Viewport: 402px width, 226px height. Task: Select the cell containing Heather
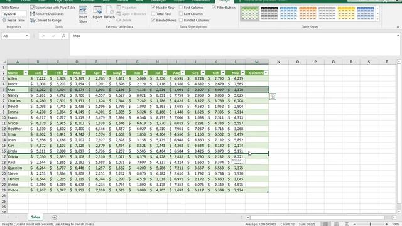pos(18,129)
